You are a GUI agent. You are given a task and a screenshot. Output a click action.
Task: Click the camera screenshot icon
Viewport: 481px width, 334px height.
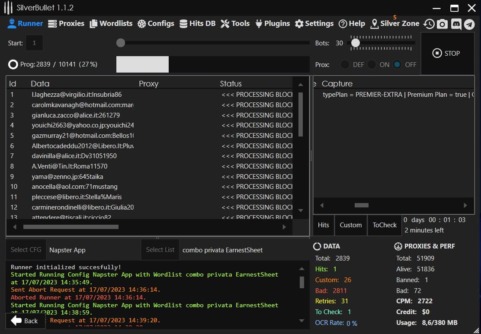[442, 24]
